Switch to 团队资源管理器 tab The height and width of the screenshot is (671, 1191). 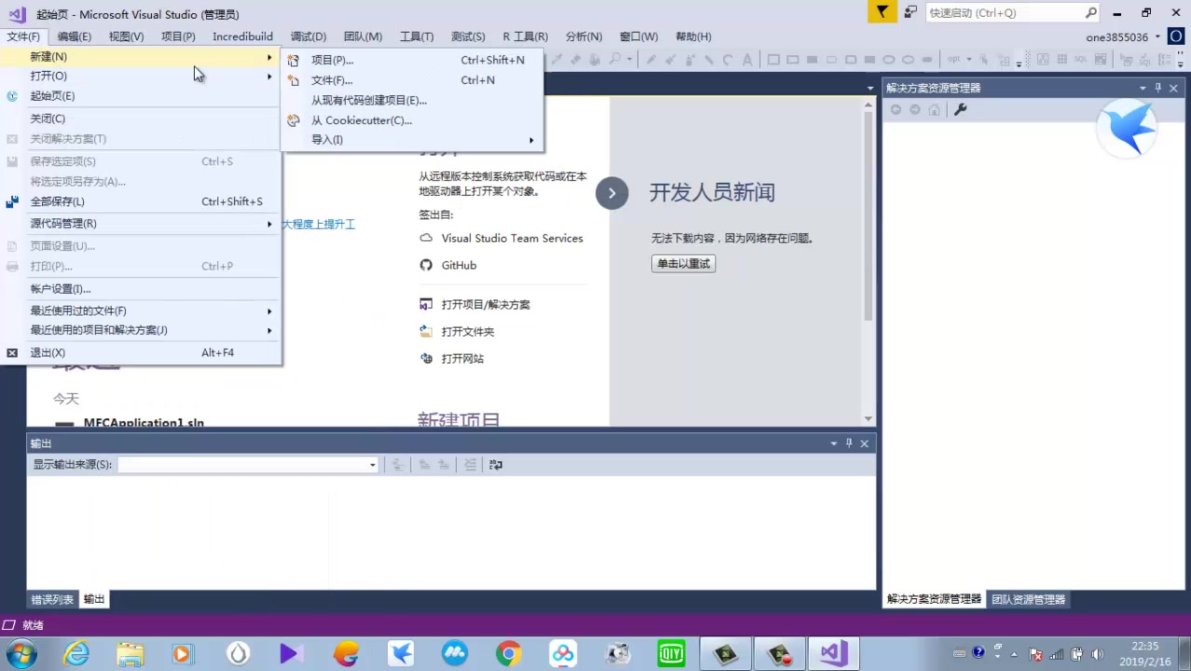tap(1028, 599)
